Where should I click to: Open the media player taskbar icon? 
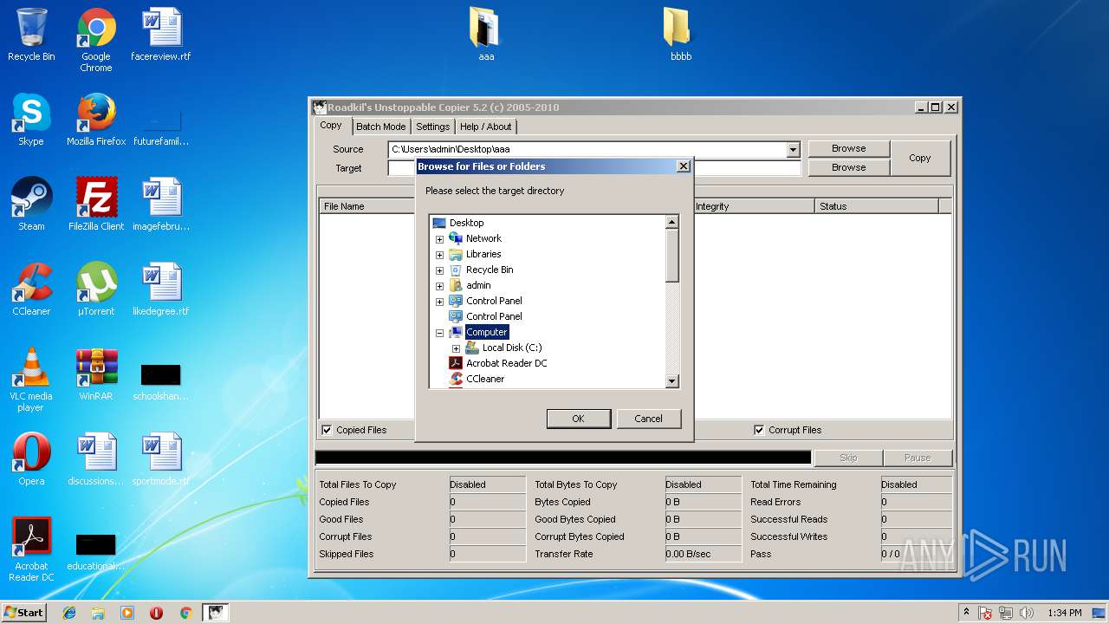pos(127,613)
